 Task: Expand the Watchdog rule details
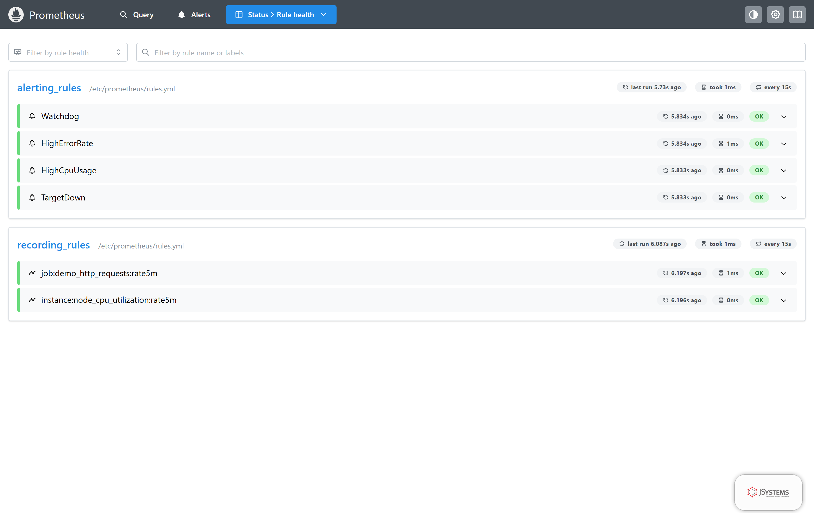(x=783, y=117)
